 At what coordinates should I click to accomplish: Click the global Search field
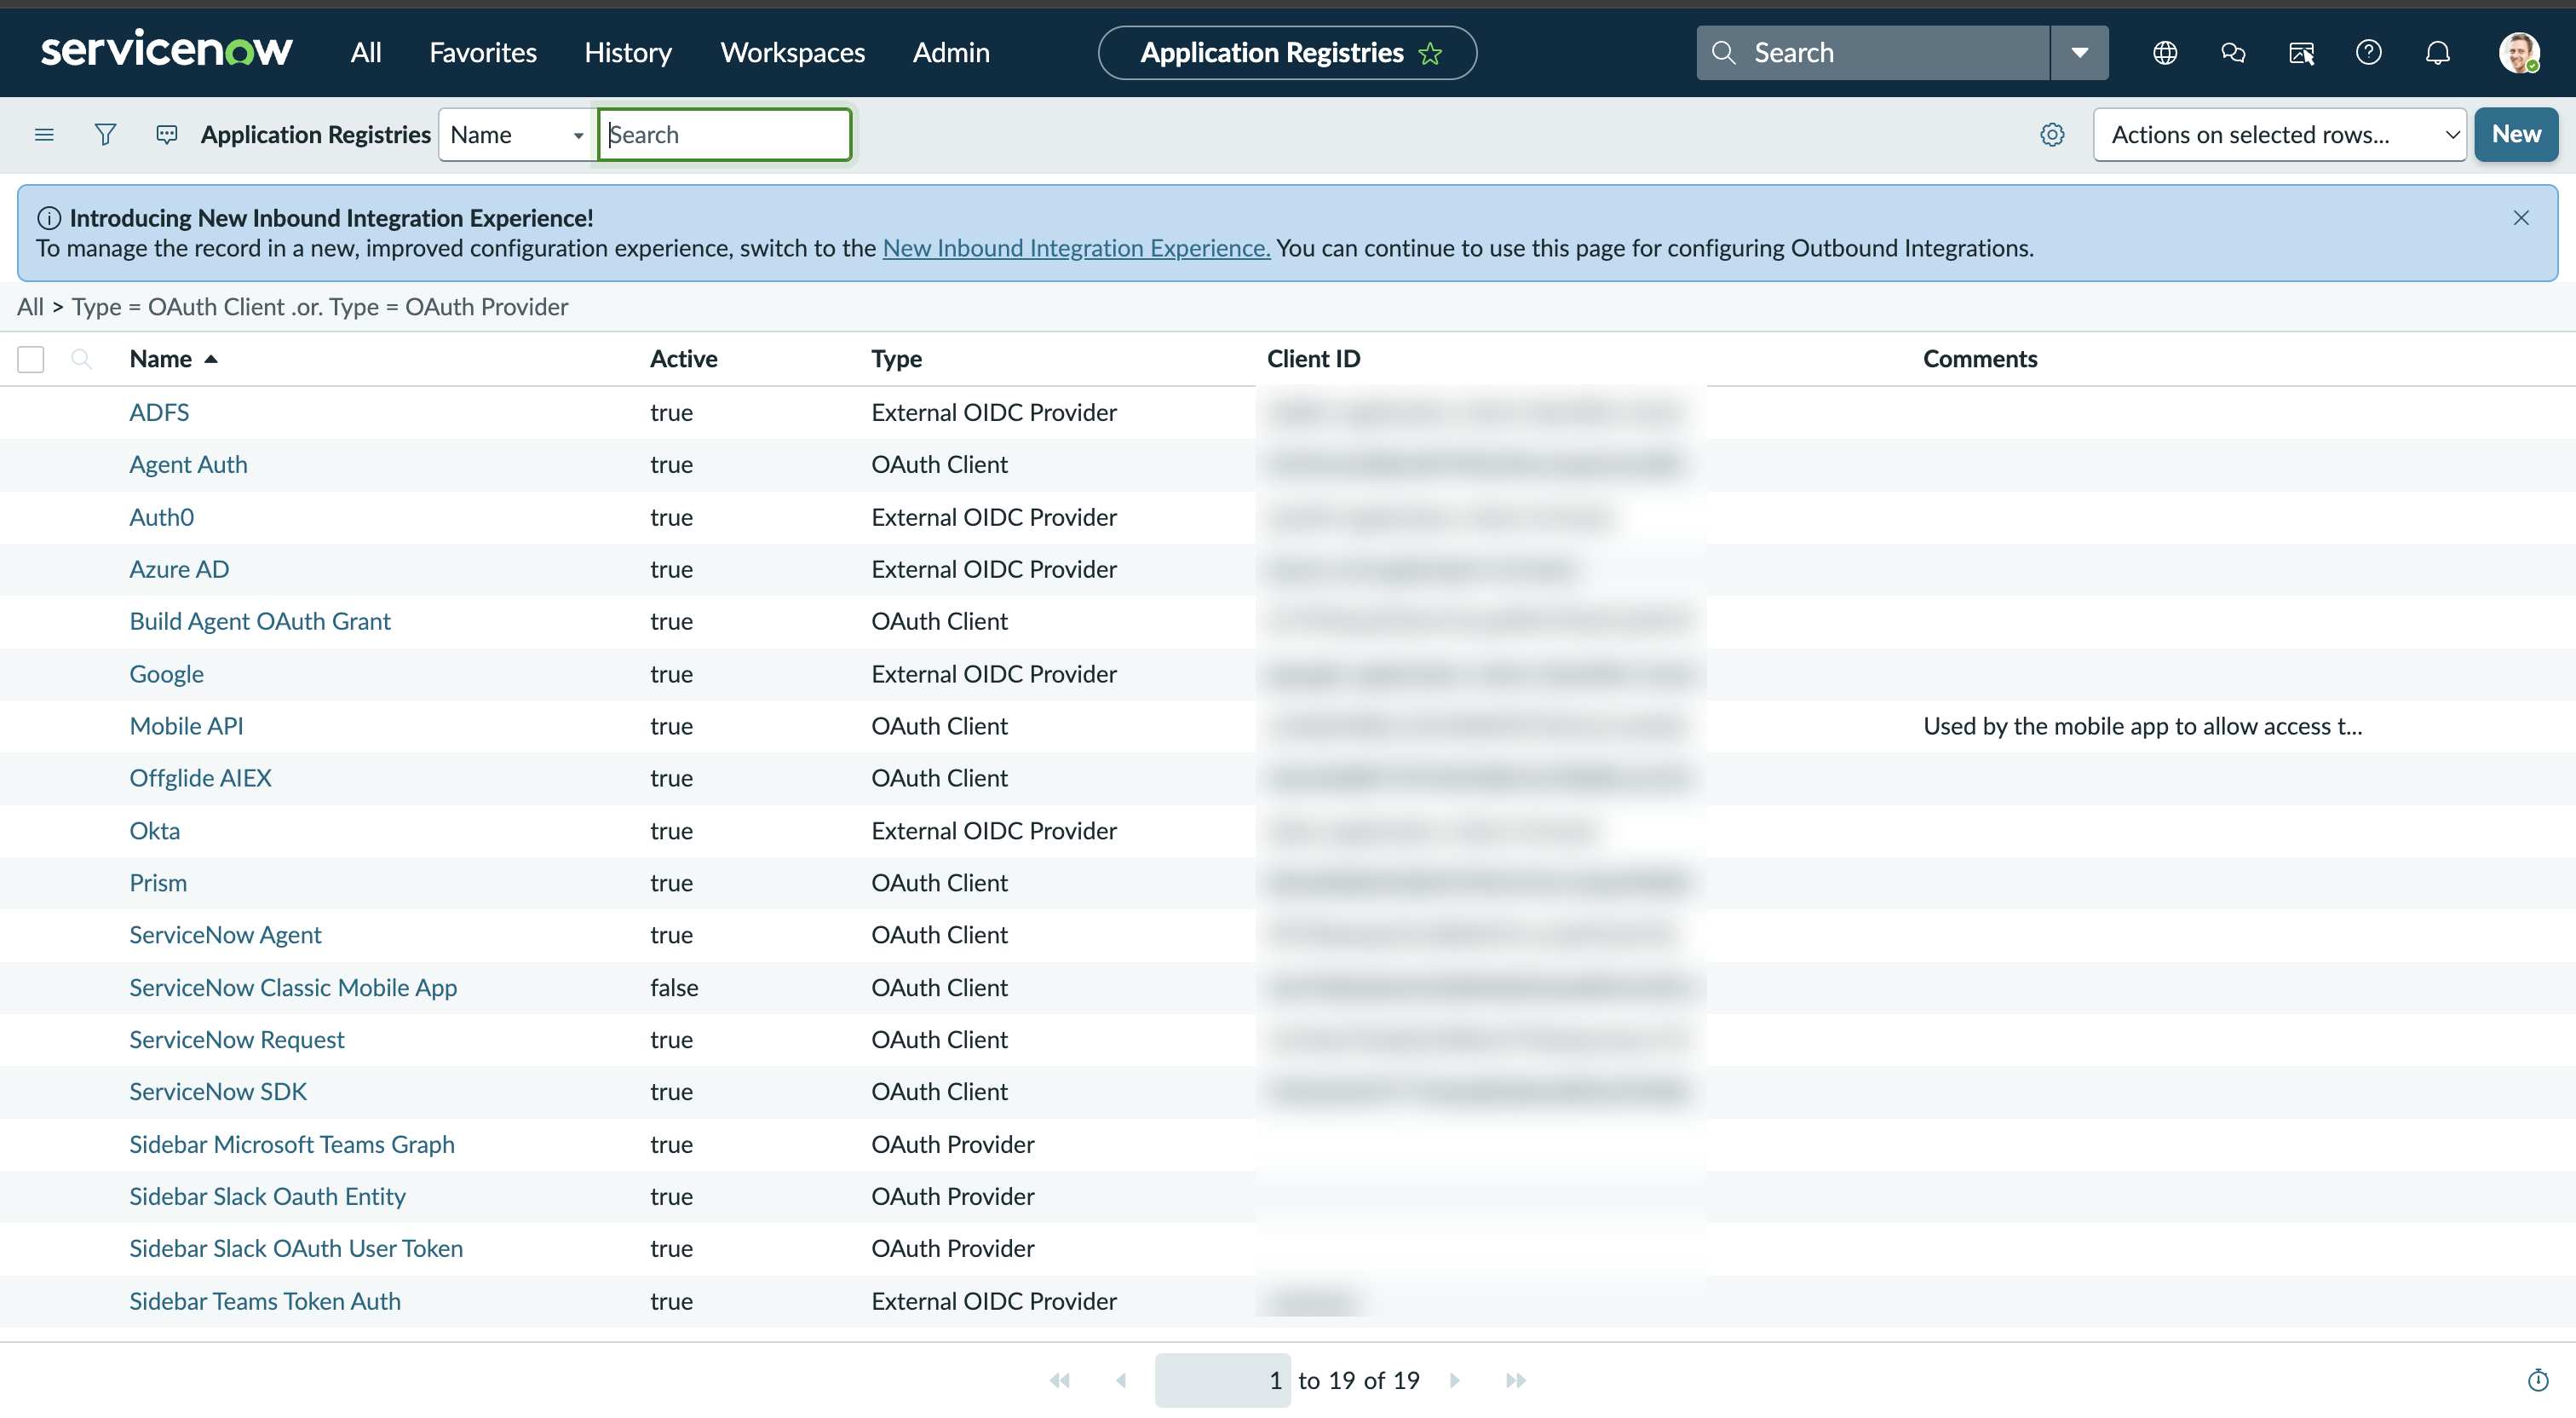click(1873, 52)
